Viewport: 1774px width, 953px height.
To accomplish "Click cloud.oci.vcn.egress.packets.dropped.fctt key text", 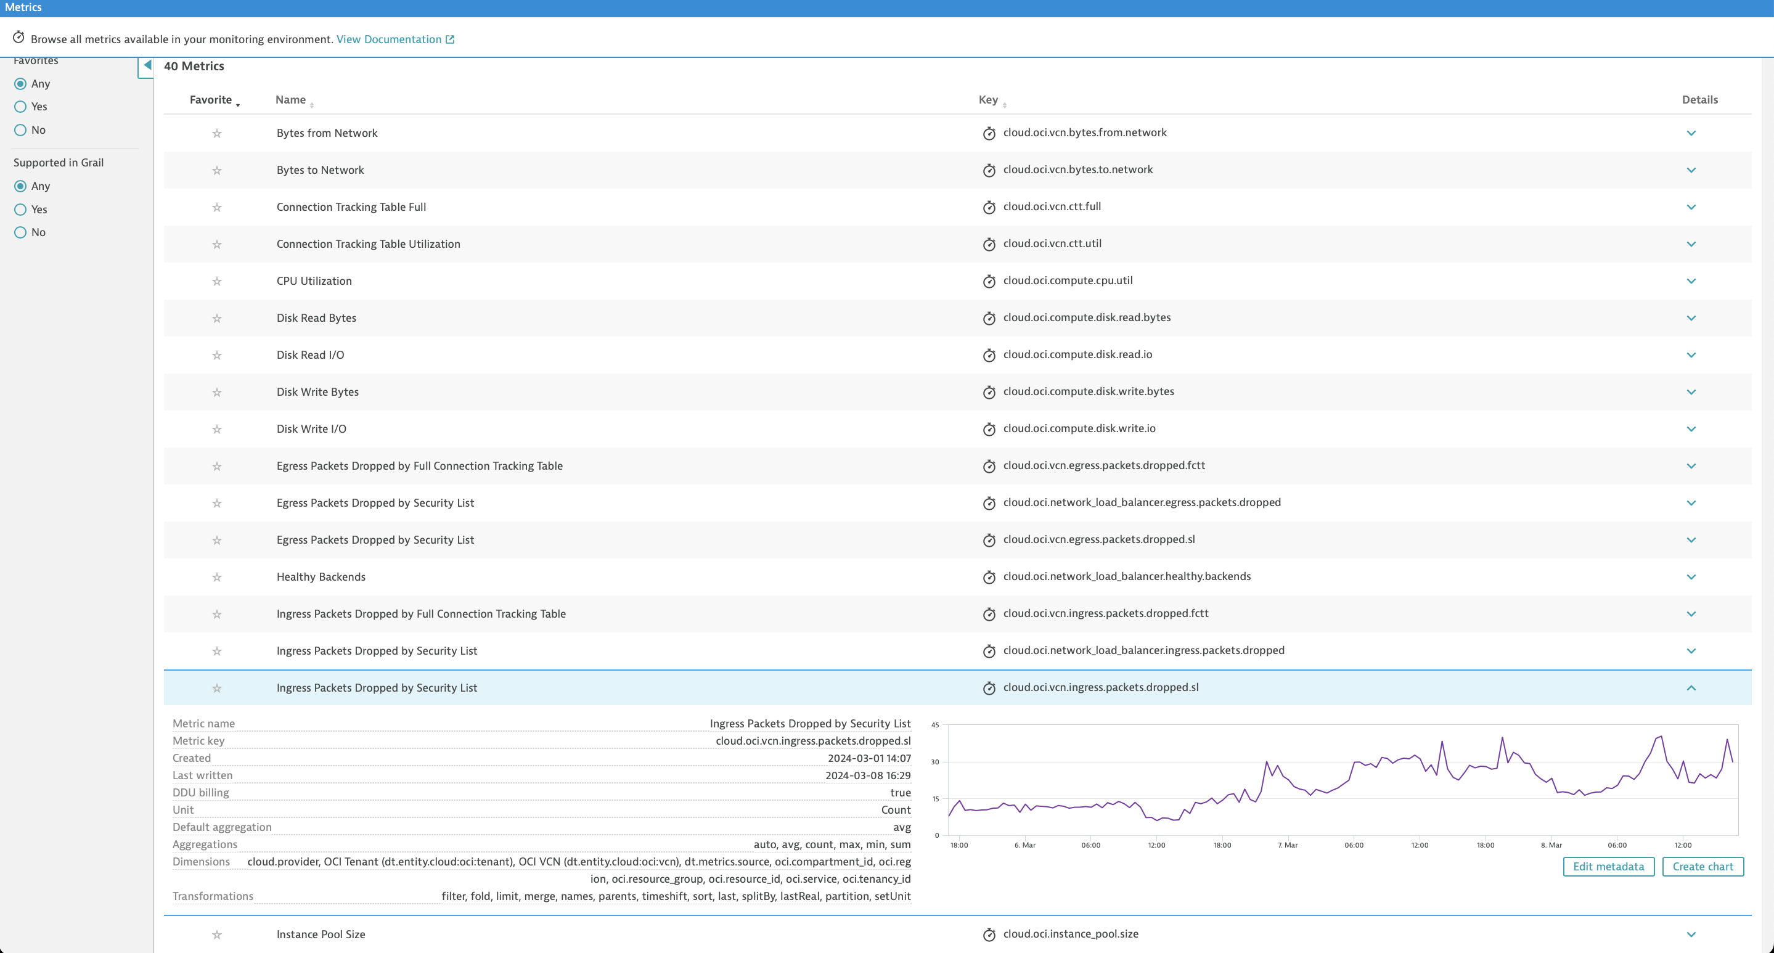I will pyautogui.click(x=1104, y=465).
